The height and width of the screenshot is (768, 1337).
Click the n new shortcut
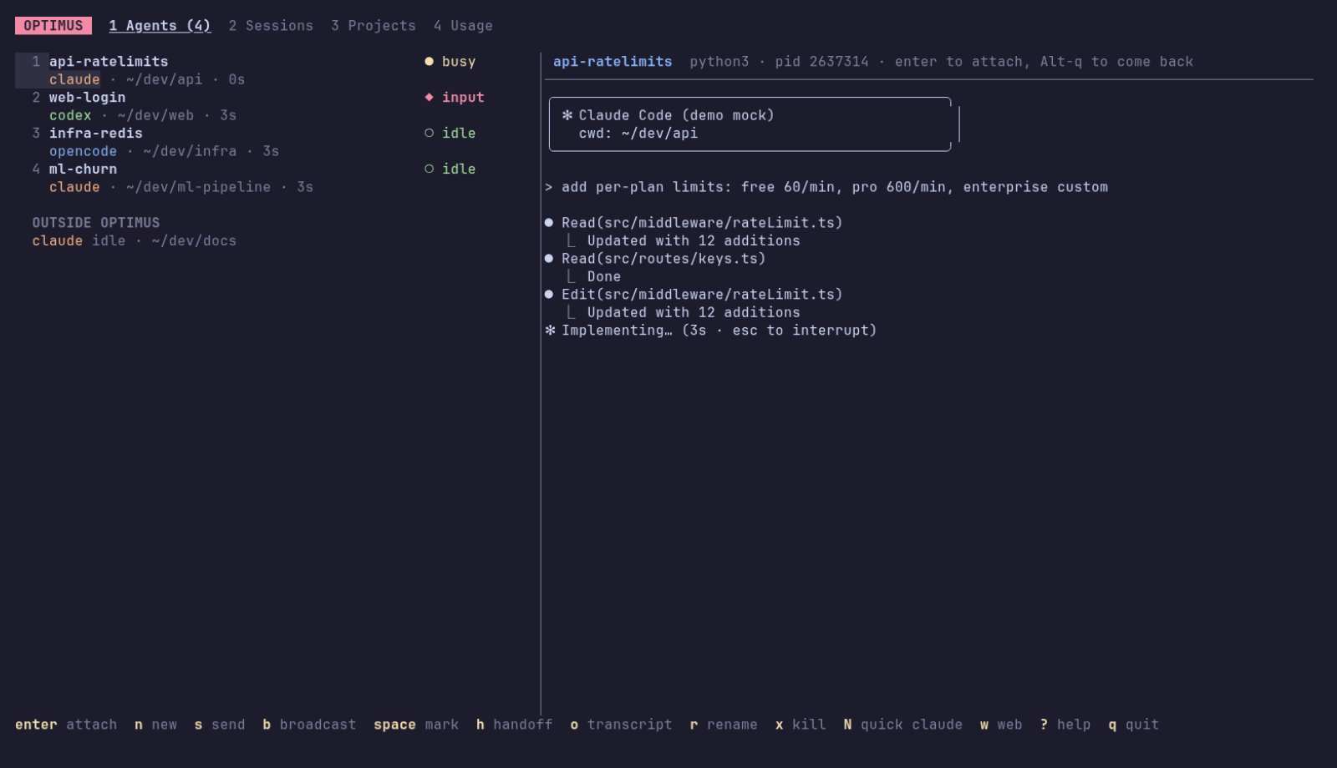pyautogui.click(x=155, y=725)
